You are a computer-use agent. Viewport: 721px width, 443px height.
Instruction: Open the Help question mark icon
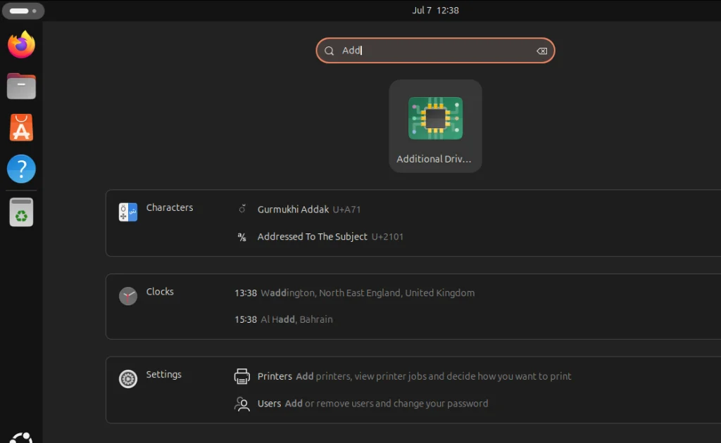point(21,169)
